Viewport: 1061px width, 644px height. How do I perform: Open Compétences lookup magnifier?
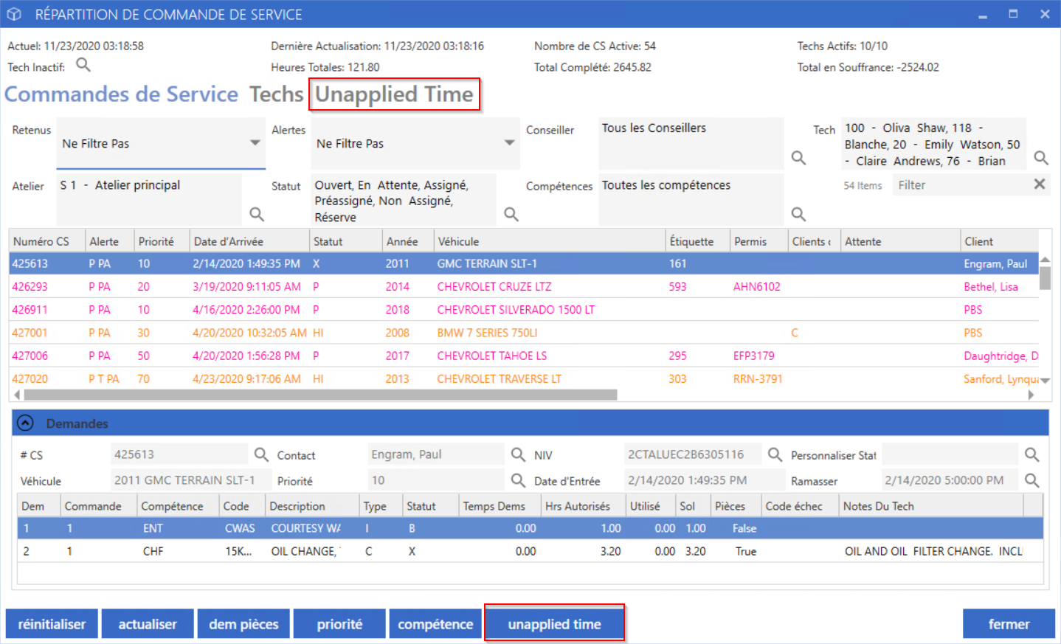tap(798, 214)
